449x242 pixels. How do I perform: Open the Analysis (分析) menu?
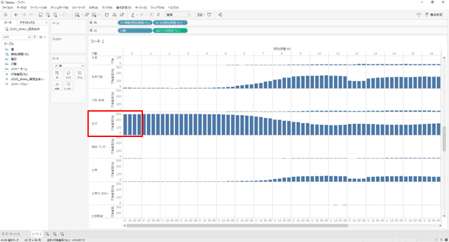point(93,7)
